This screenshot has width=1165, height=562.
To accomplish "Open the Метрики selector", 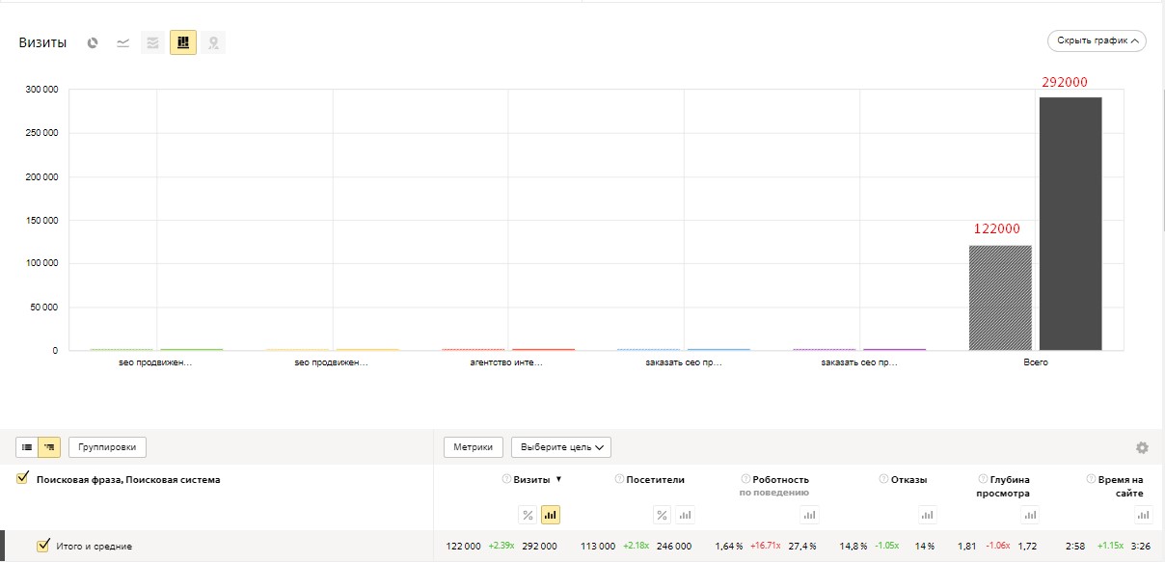I will tap(473, 447).
